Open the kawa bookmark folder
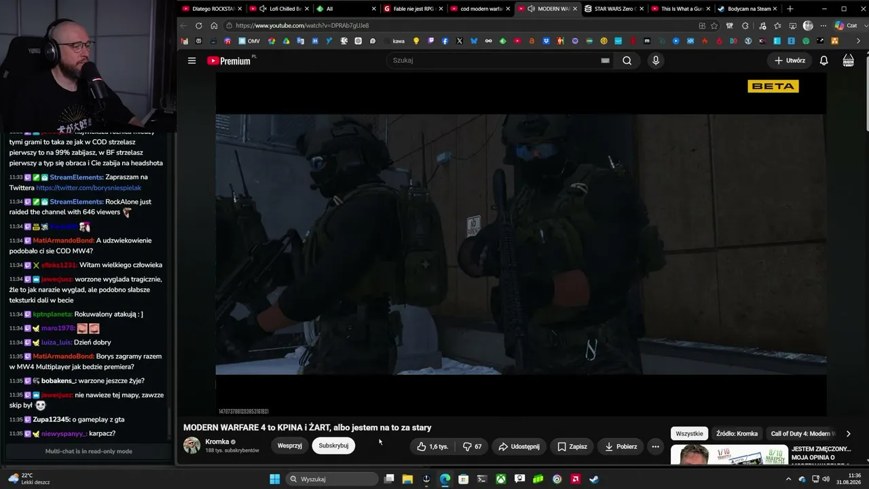 tap(394, 41)
